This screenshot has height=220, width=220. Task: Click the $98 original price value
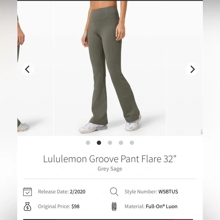75,206
